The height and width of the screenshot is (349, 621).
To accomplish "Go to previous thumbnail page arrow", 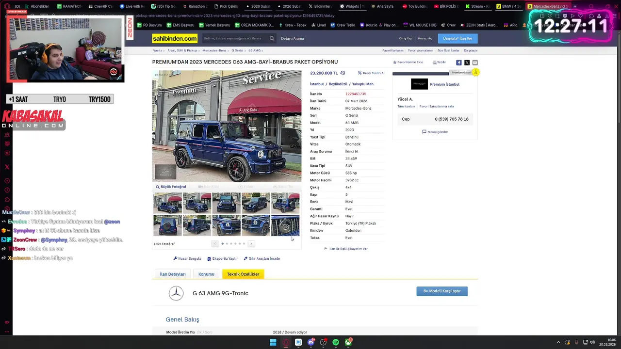I will pos(215,244).
